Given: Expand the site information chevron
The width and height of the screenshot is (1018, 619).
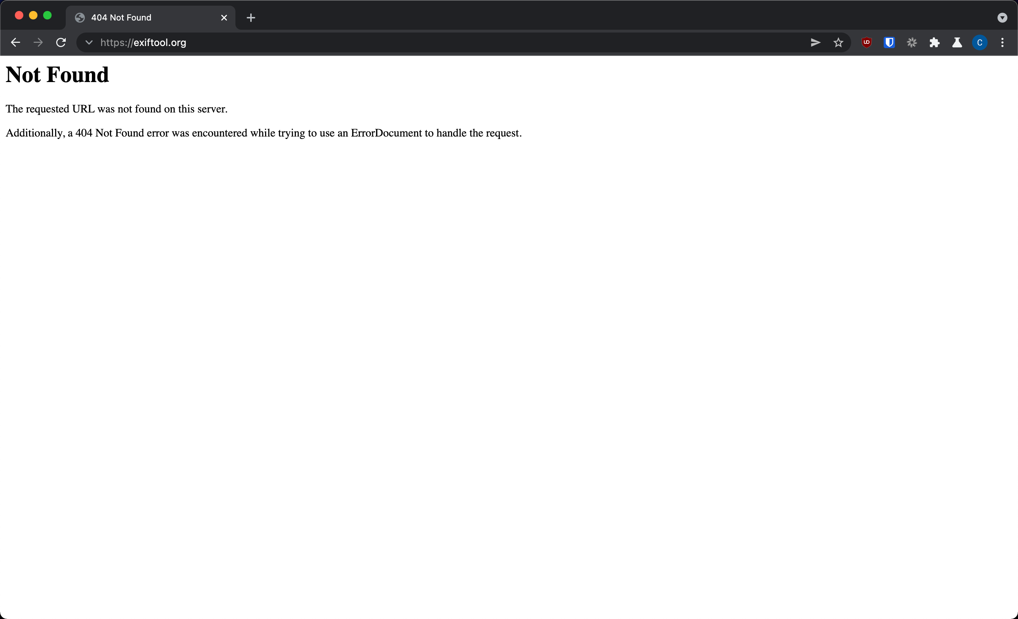Looking at the screenshot, I should click(88, 42).
